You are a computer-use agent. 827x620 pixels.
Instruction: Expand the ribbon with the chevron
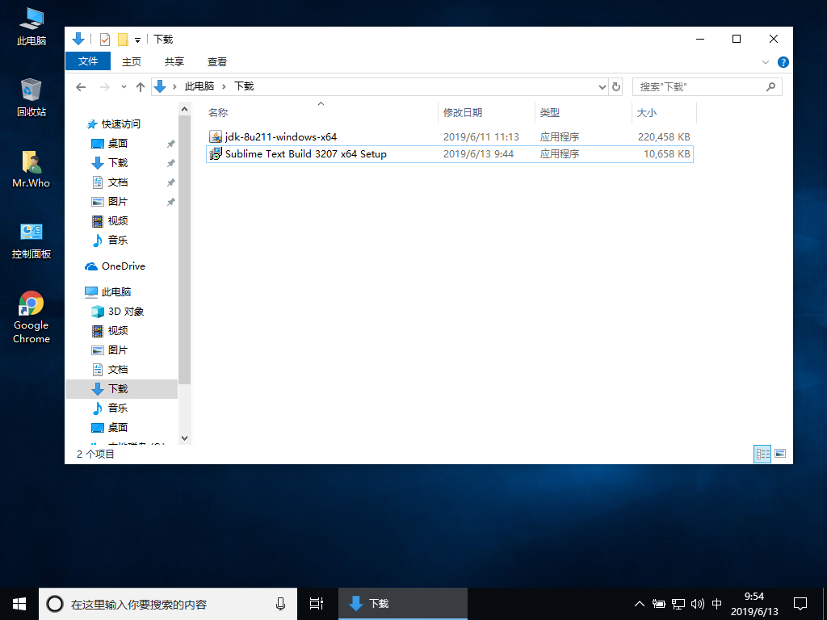coord(766,62)
